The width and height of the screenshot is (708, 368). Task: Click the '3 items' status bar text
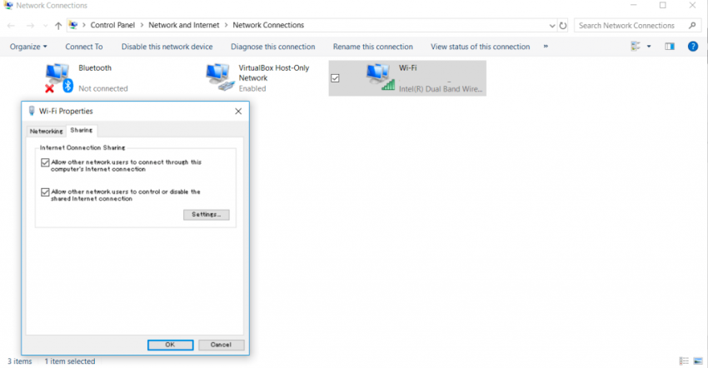coord(19,361)
